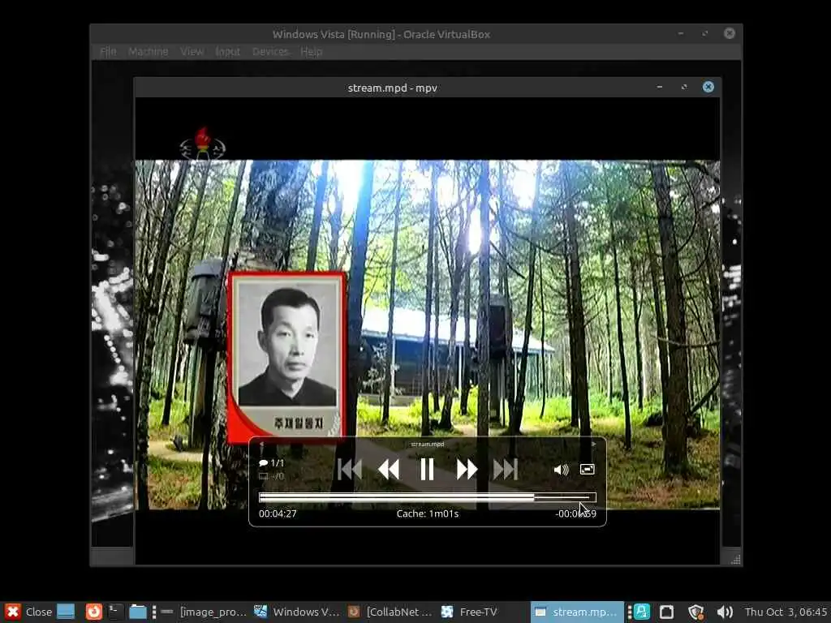The image size is (831, 623).
Task: Open VirtualBox Machine menu
Action: click(148, 51)
